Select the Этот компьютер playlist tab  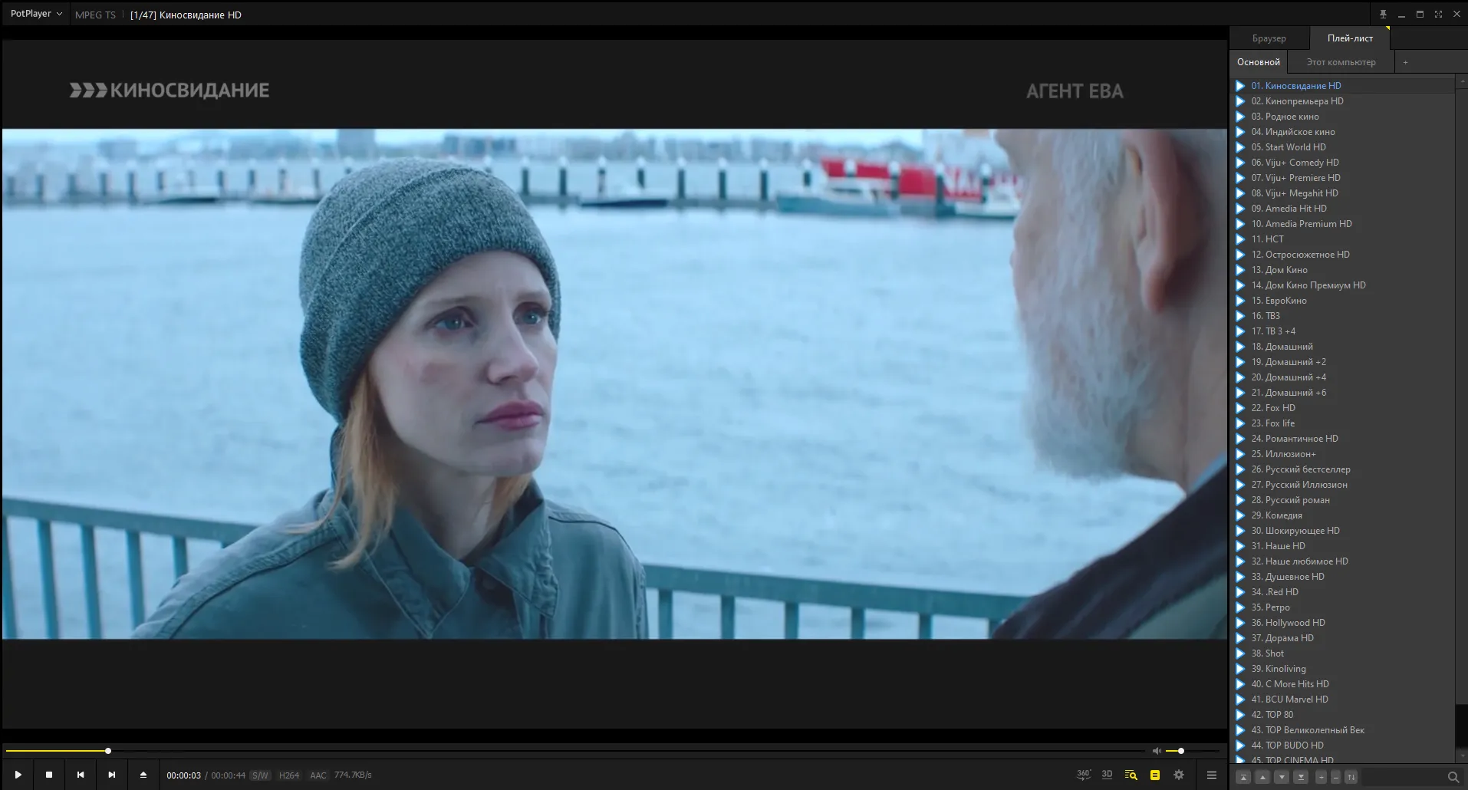pyautogui.click(x=1341, y=62)
